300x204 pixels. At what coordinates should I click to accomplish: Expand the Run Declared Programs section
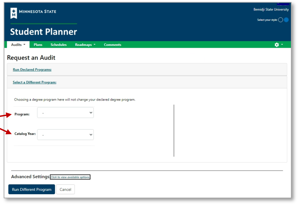(x=32, y=70)
